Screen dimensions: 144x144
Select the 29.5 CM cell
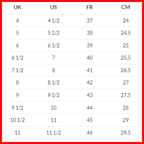[126, 133]
